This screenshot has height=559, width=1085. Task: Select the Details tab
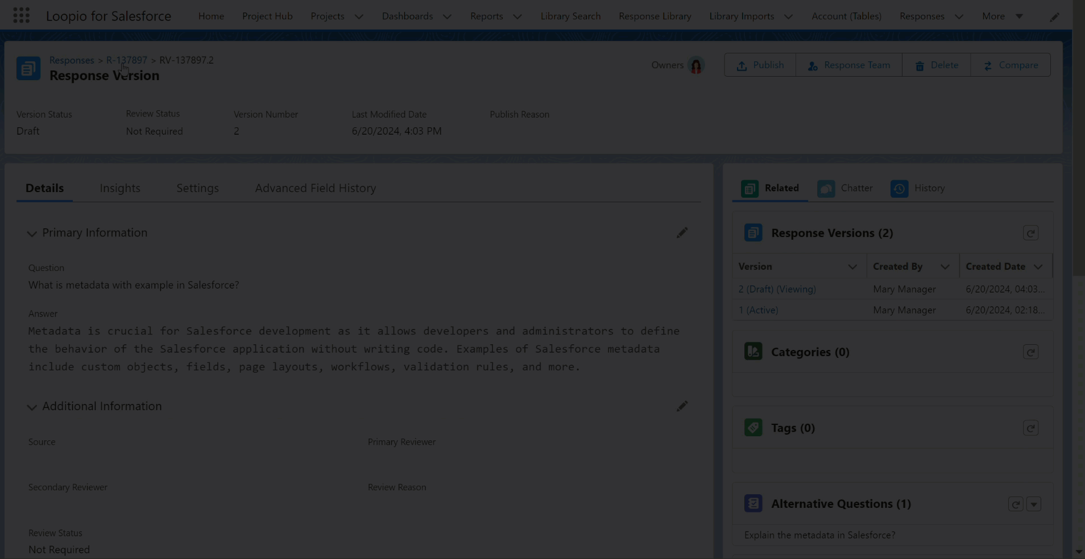tap(44, 188)
